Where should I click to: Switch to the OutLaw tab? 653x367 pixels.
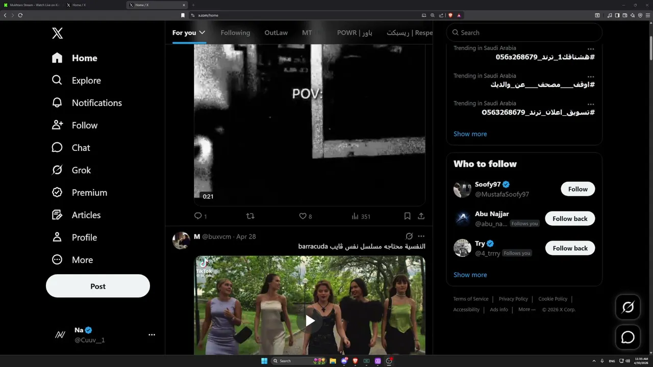pos(276,33)
